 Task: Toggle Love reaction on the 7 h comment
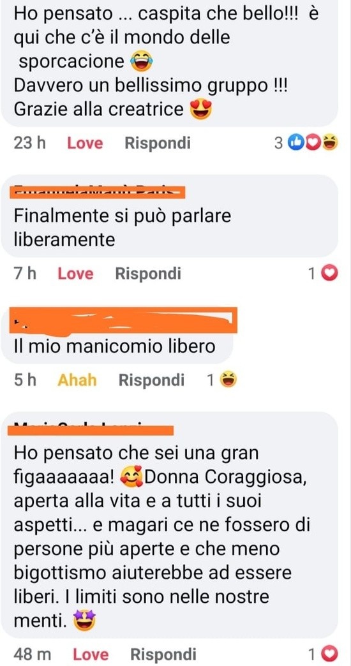(76, 274)
